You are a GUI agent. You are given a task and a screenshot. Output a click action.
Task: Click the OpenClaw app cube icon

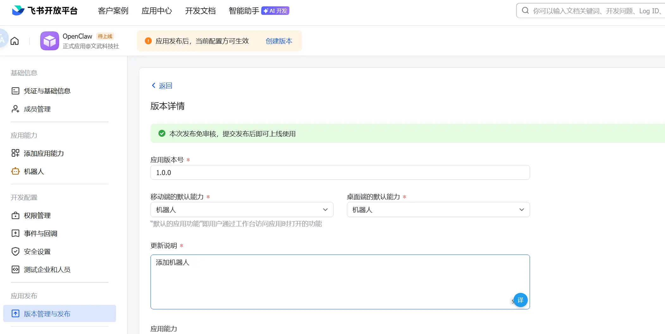49,41
